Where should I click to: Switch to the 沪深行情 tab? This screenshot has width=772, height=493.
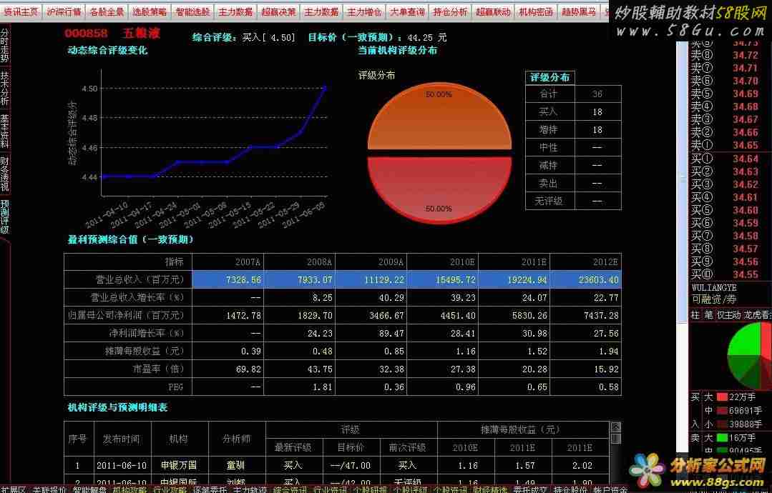[x=64, y=12]
